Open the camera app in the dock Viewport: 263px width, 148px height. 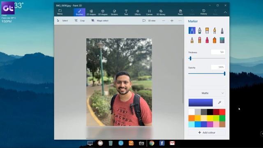click(141, 143)
